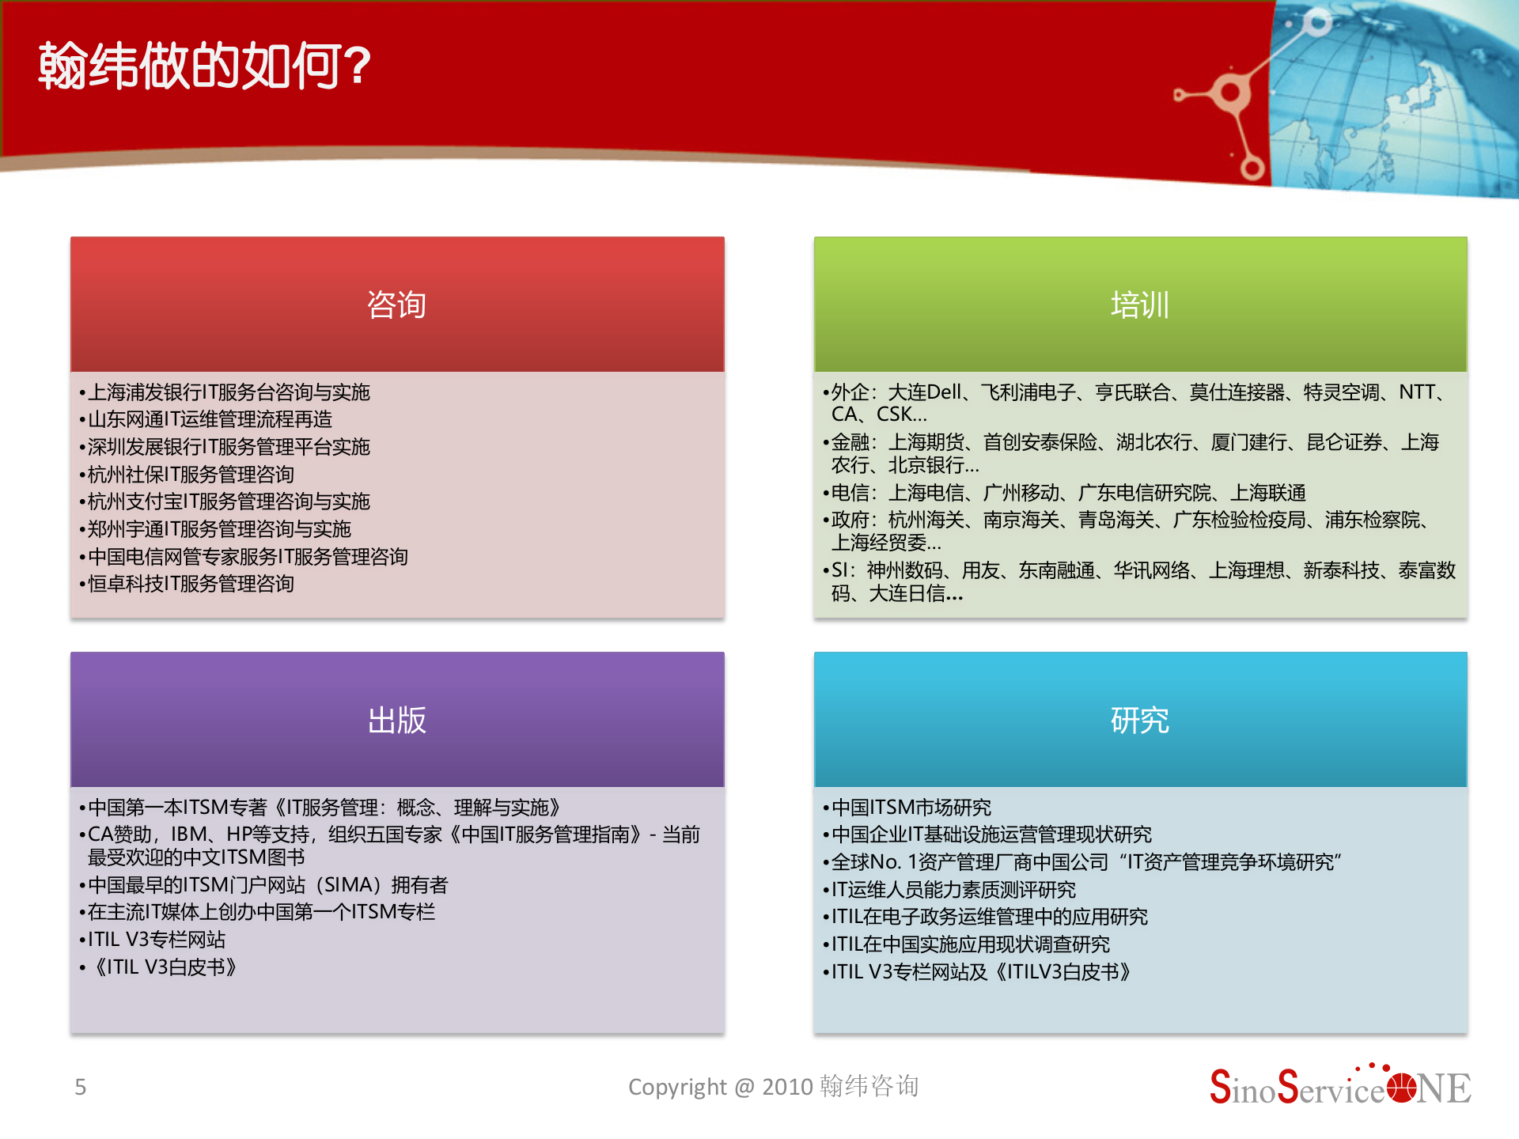Click the bullet beside ITIL V3专栏网站
The image size is (1519, 1139).
click(x=84, y=940)
